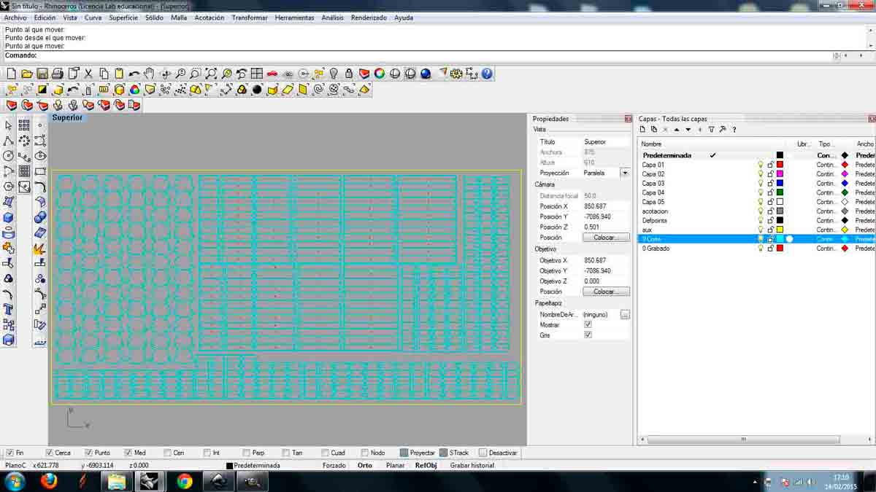Save the model with the floppy disk icon
The width and height of the screenshot is (876, 492).
click(x=42, y=74)
